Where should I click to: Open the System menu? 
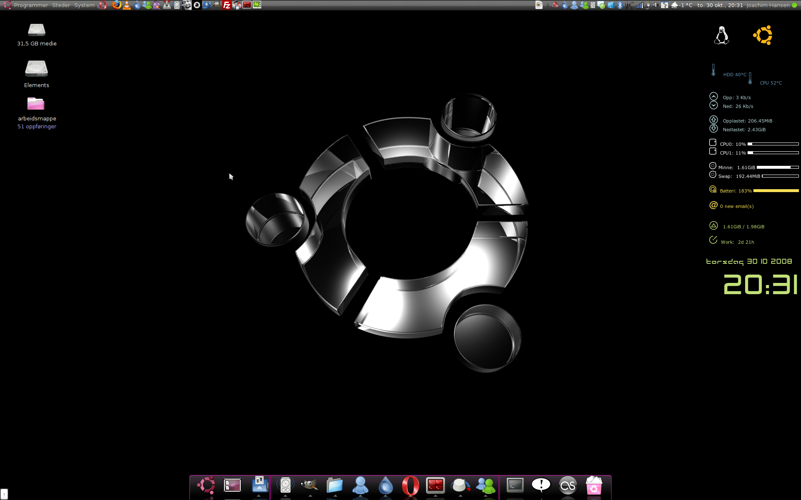click(x=84, y=5)
